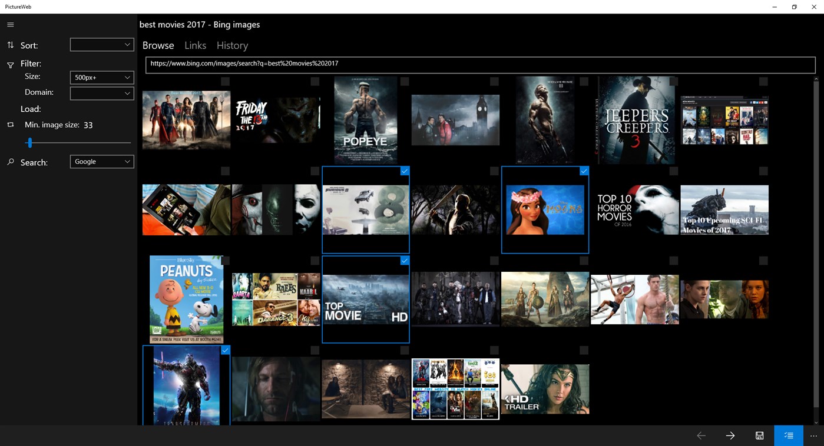824x446 pixels.
Task: Open the Sort dropdown
Action: tap(102, 45)
